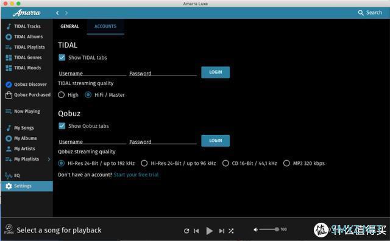Open My Artists person icon

coord(9,149)
